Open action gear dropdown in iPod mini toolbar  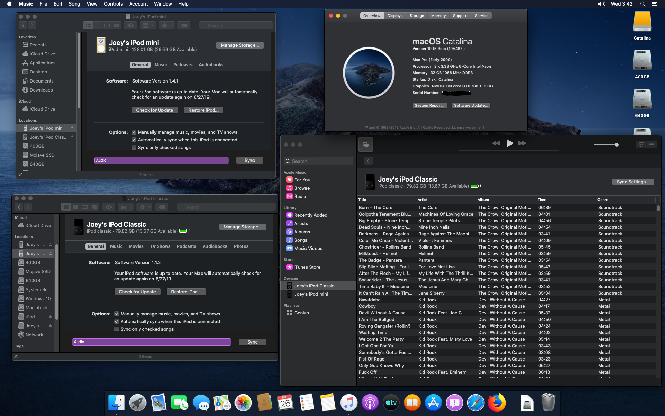[x=167, y=25]
